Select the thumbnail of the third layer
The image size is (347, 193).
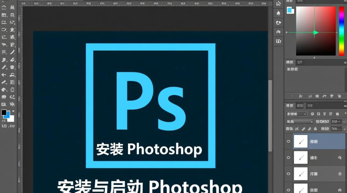[301, 174]
